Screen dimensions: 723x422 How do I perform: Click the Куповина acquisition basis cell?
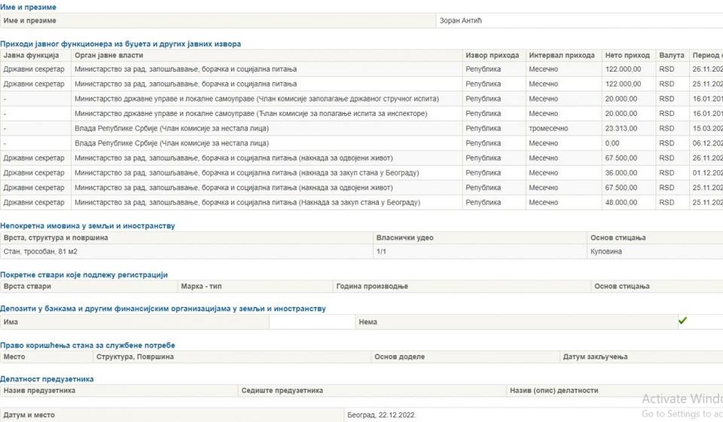[x=606, y=252]
